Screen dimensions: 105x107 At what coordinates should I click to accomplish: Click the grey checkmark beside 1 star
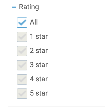pos(22,37)
